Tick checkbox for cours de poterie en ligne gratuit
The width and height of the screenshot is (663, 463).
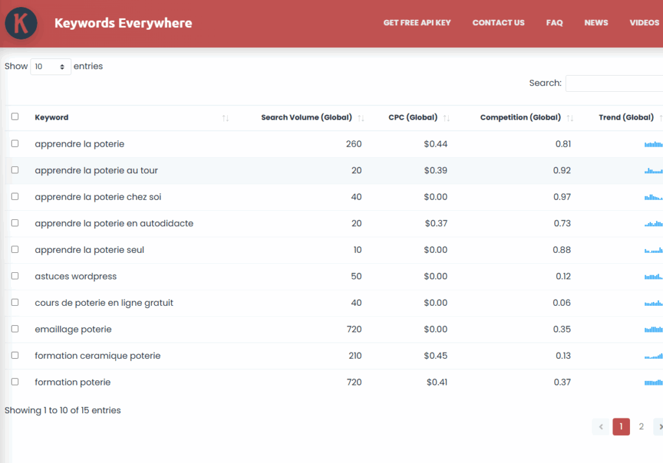pyautogui.click(x=15, y=303)
